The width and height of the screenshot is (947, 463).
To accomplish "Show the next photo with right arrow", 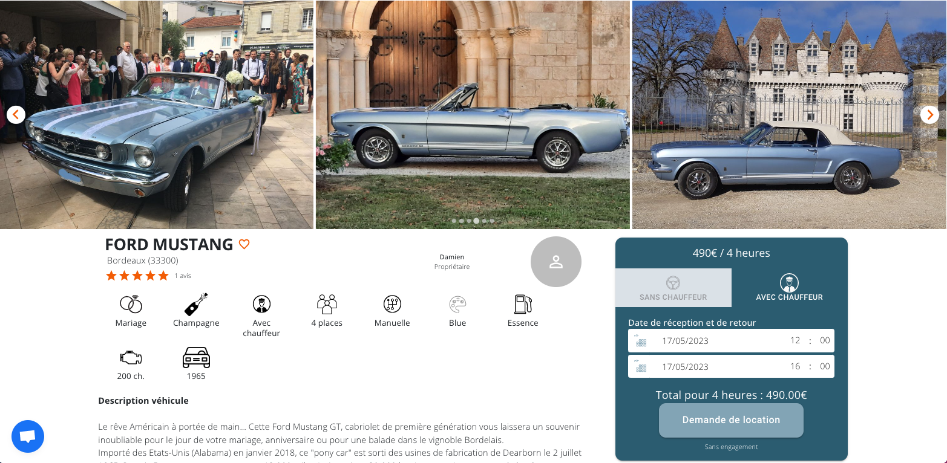I will (929, 114).
